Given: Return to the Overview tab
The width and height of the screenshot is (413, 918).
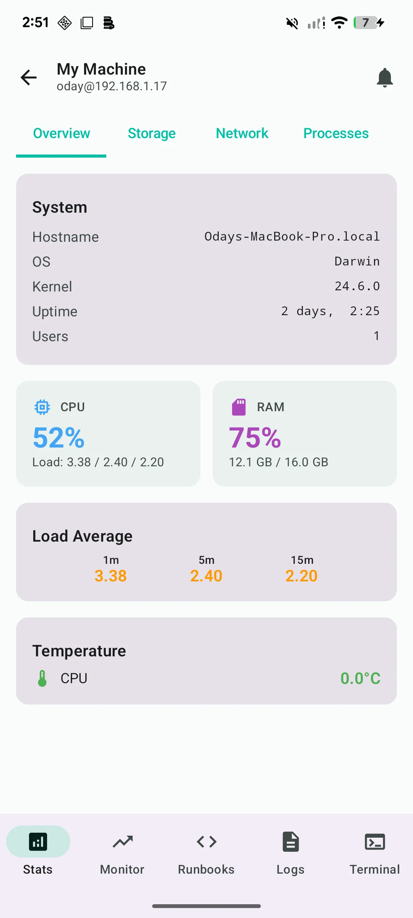Looking at the screenshot, I should click(x=61, y=133).
